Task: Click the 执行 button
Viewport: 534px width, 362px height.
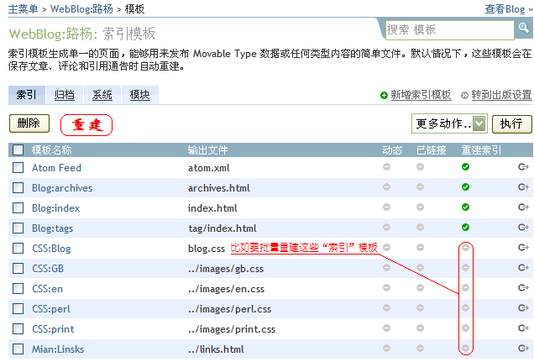Action: tap(512, 123)
